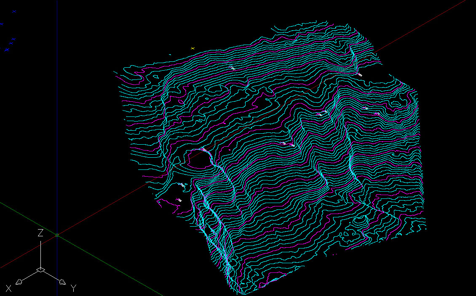Click the white elevation label near top terrain edge

click(x=232, y=68)
